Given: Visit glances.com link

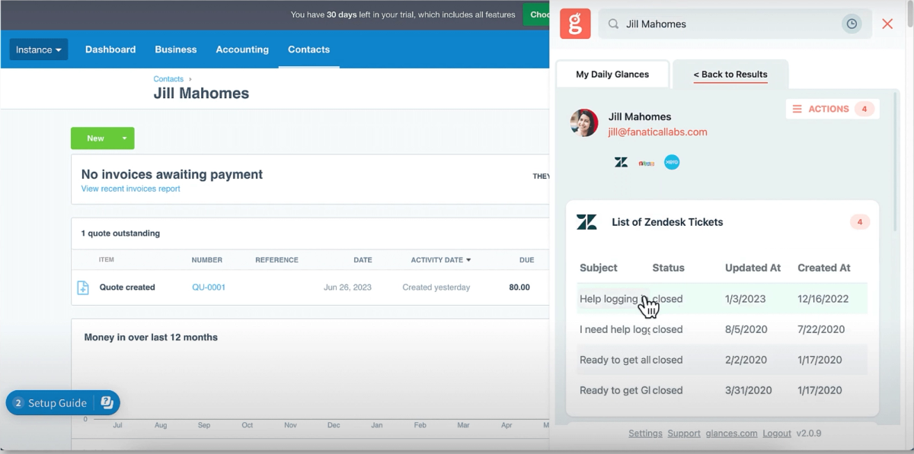Looking at the screenshot, I should pos(731,433).
